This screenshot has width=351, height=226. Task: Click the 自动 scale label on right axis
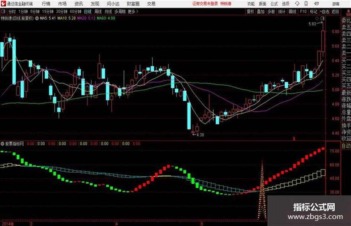coord(346,146)
